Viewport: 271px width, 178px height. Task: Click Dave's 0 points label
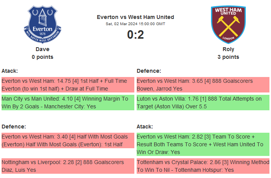coord(43,57)
